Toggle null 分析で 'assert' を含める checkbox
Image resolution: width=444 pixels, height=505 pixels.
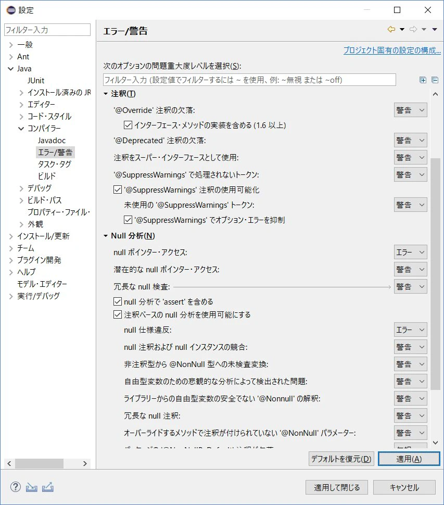click(118, 301)
